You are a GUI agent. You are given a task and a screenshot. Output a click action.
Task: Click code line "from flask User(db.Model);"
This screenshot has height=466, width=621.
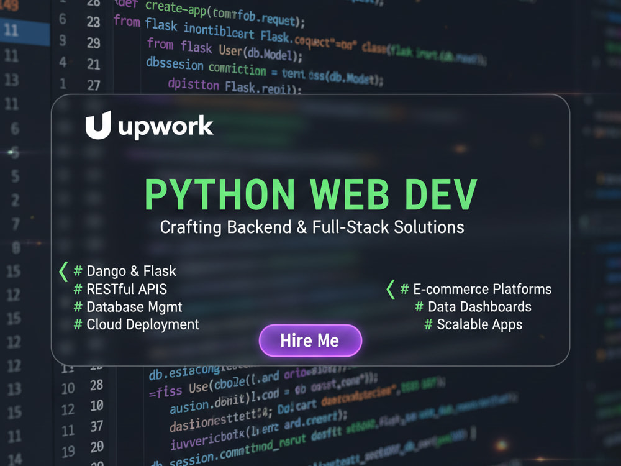pyautogui.click(x=225, y=50)
